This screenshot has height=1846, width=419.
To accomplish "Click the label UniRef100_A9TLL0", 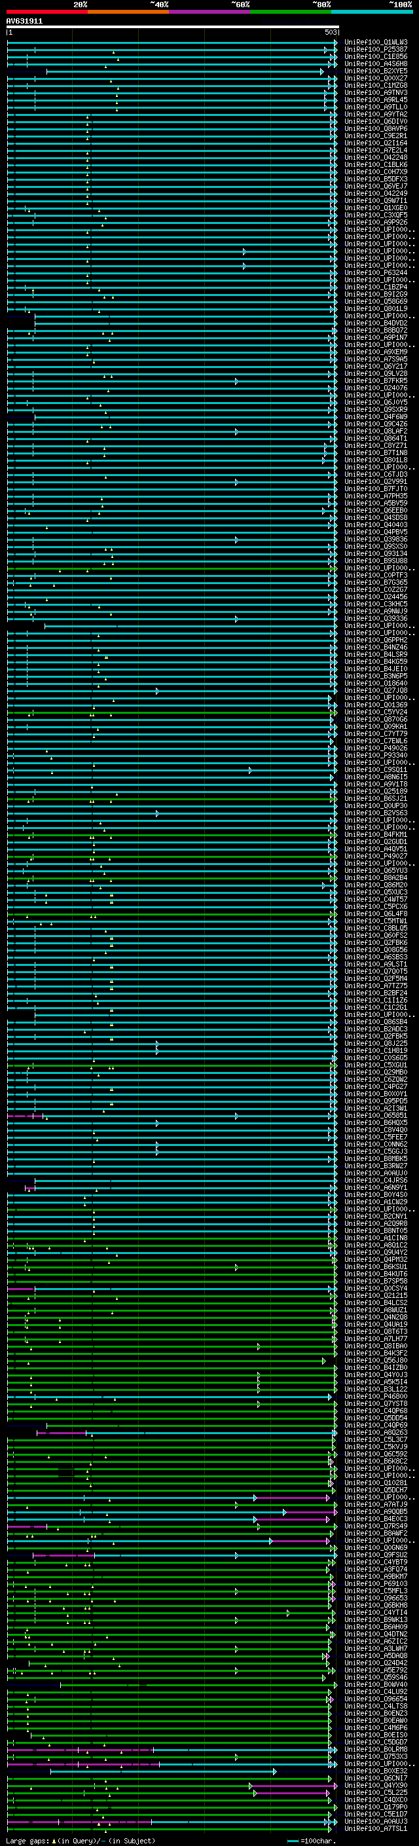I will pos(376,107).
